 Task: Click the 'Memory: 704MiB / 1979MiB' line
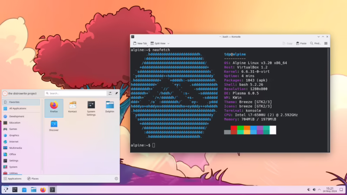[x=250, y=119]
